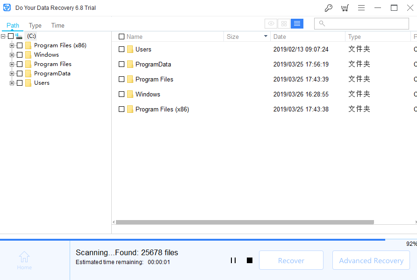
Task: Click the Size column sort arrow
Action: pos(266,36)
